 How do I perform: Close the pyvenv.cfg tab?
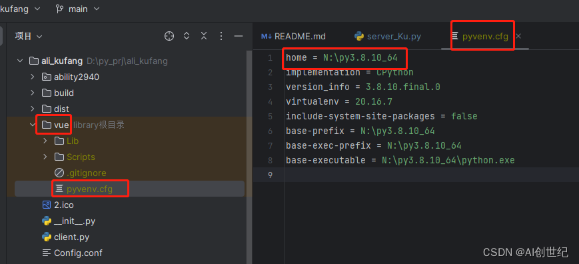[x=518, y=36]
